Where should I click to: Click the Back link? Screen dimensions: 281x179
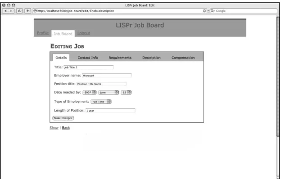66,128
